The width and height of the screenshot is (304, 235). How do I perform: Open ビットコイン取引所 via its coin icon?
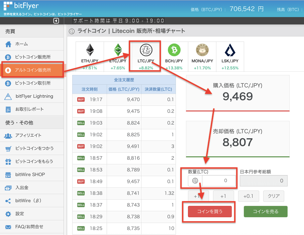[8, 83]
